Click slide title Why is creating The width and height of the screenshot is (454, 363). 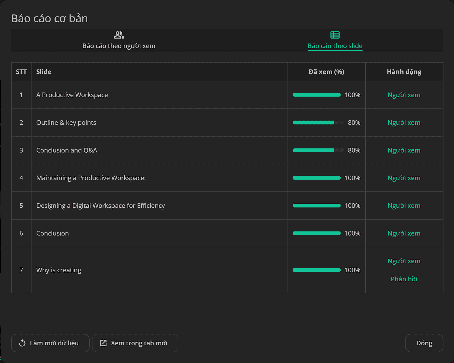(59, 270)
